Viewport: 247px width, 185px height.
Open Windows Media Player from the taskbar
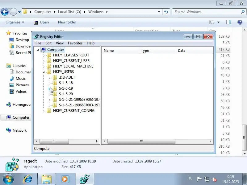coord(65,179)
